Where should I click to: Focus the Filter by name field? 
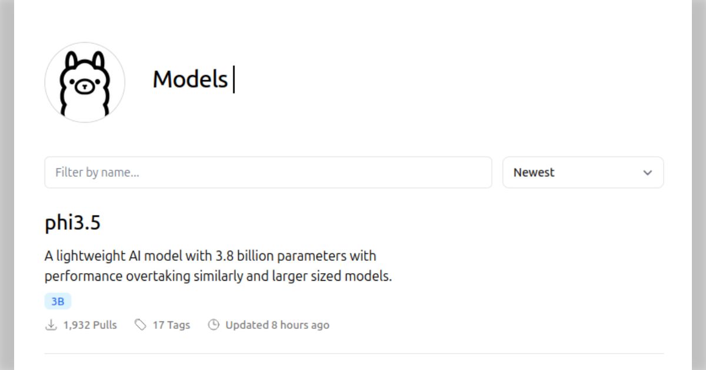(268, 173)
